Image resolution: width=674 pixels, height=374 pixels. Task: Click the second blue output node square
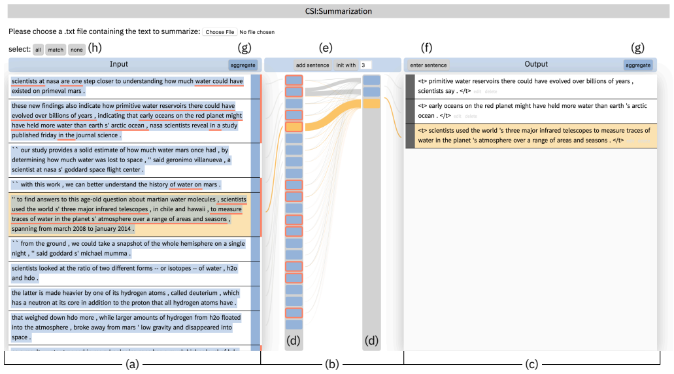[x=371, y=92]
